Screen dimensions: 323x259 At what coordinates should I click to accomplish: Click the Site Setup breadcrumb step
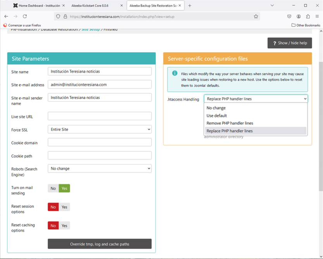91,30
